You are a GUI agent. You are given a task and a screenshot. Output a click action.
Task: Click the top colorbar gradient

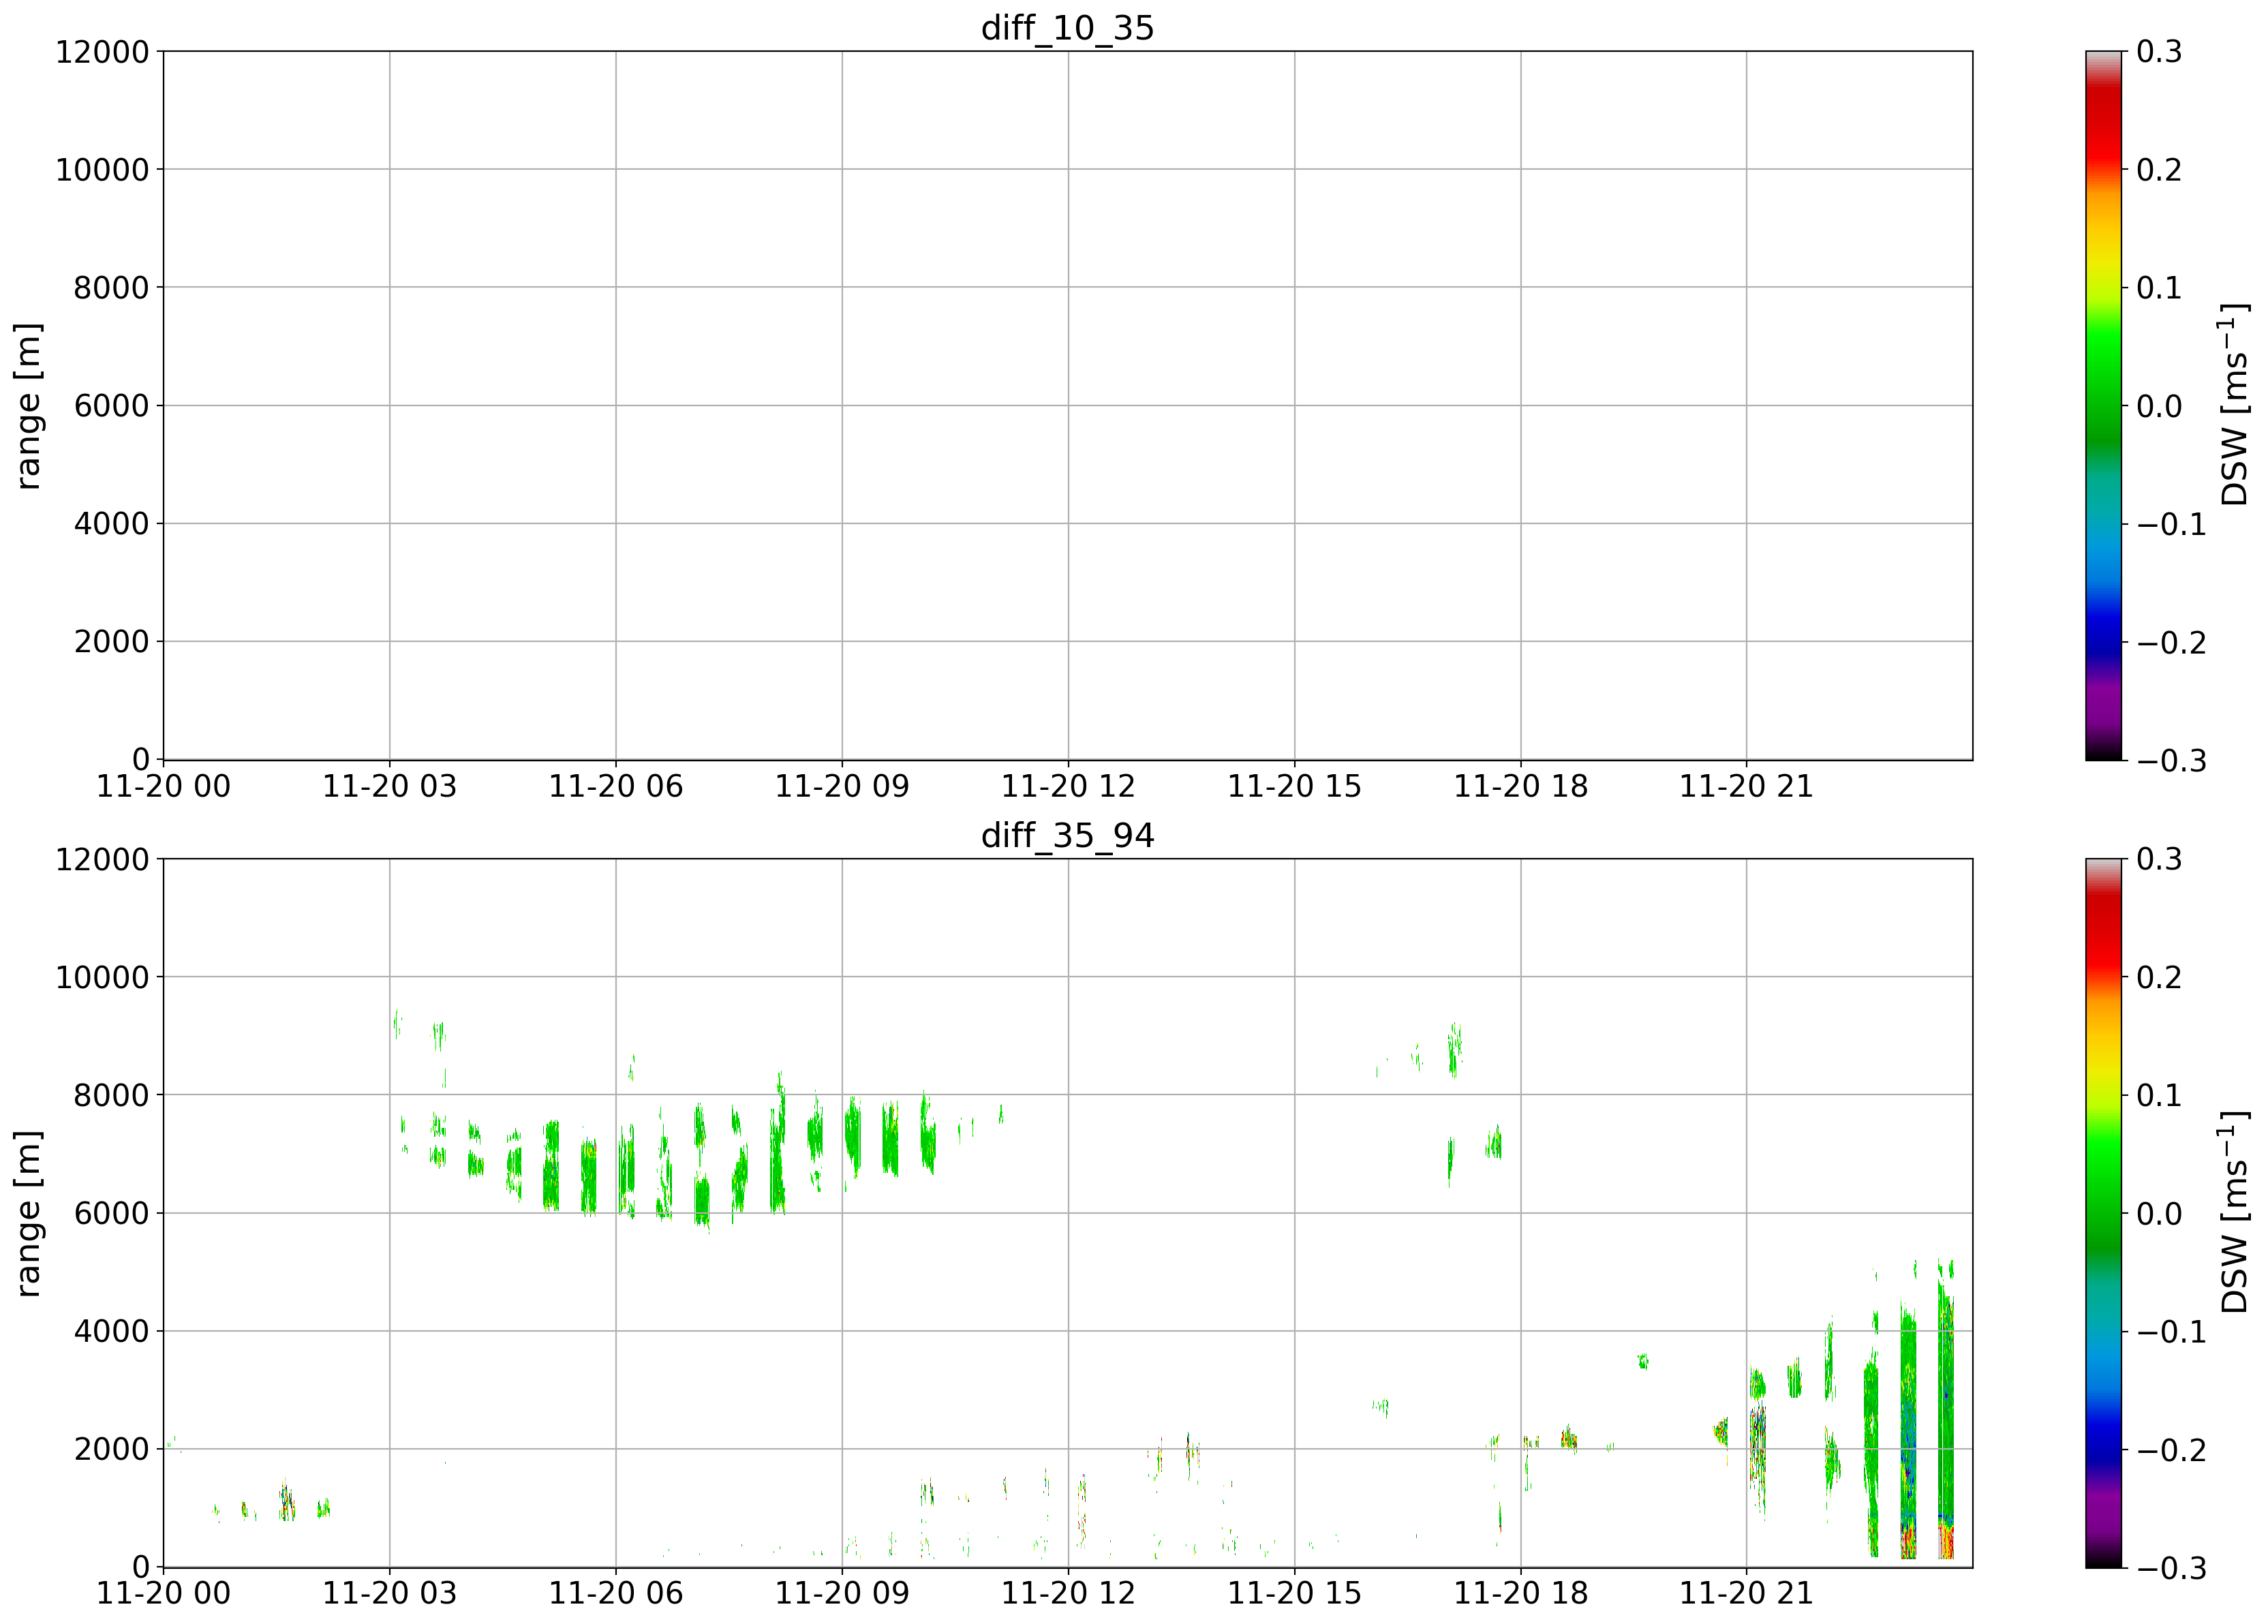[x=2103, y=405]
